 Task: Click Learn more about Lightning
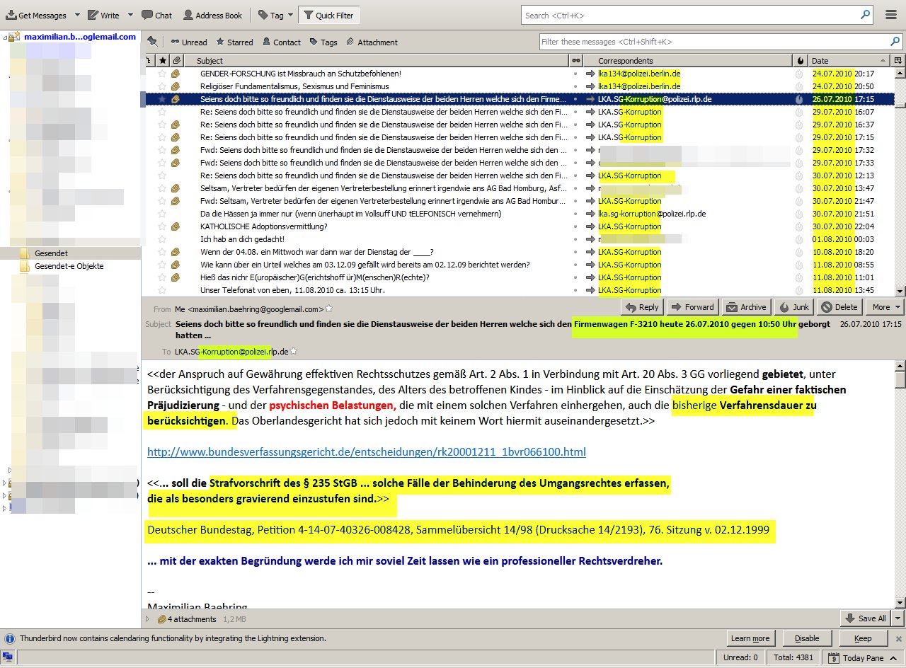pyautogui.click(x=750, y=638)
